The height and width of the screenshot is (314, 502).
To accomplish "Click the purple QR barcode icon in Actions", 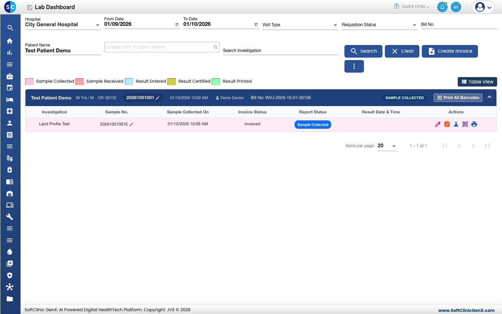I will click(x=465, y=124).
